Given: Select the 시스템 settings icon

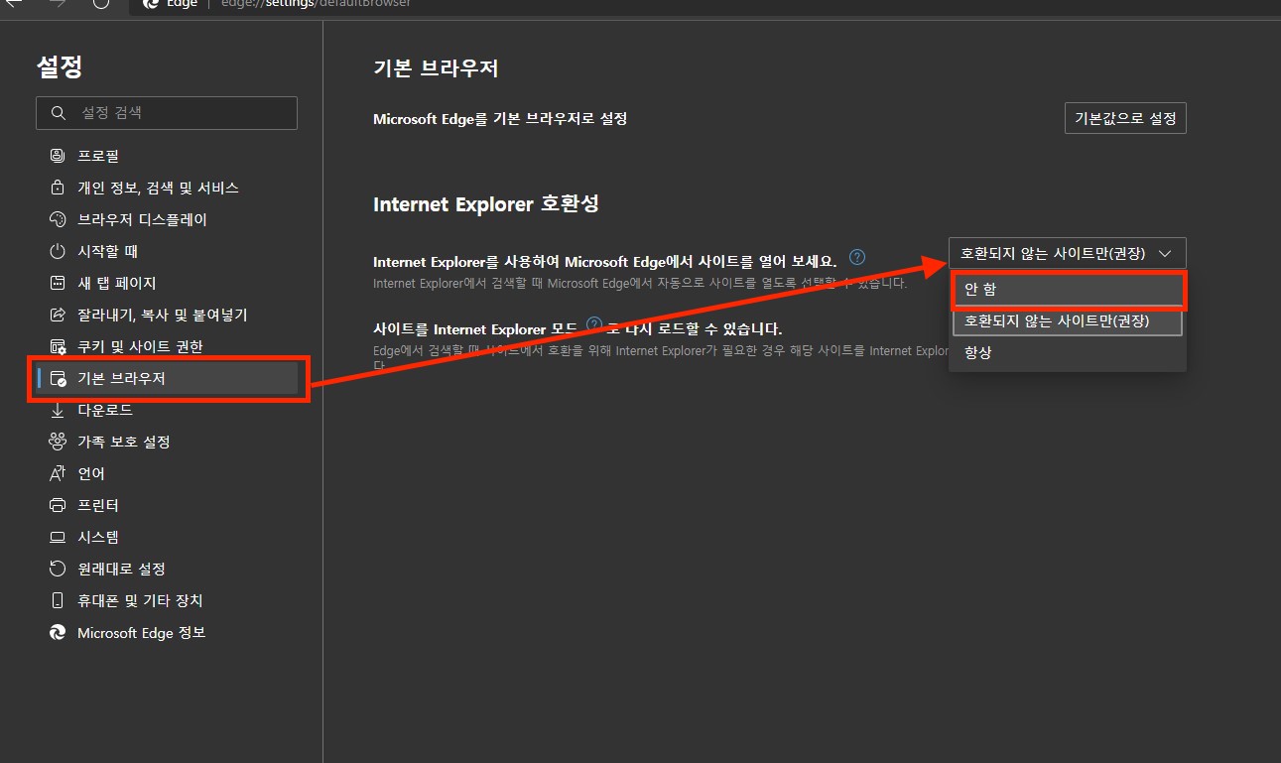Looking at the screenshot, I should point(58,537).
